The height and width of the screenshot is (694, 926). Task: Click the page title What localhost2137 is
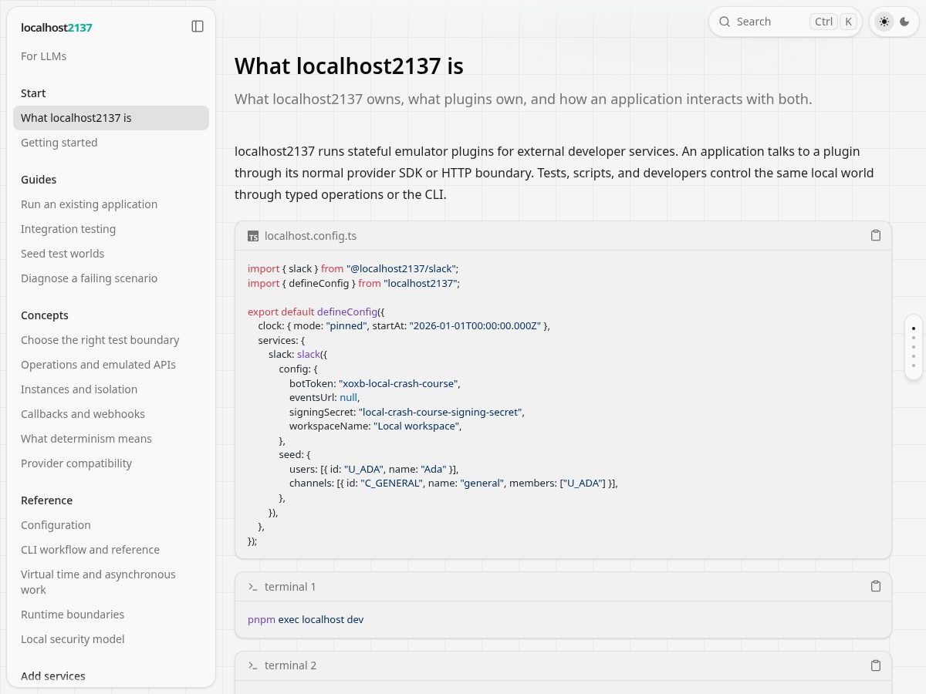coord(349,66)
